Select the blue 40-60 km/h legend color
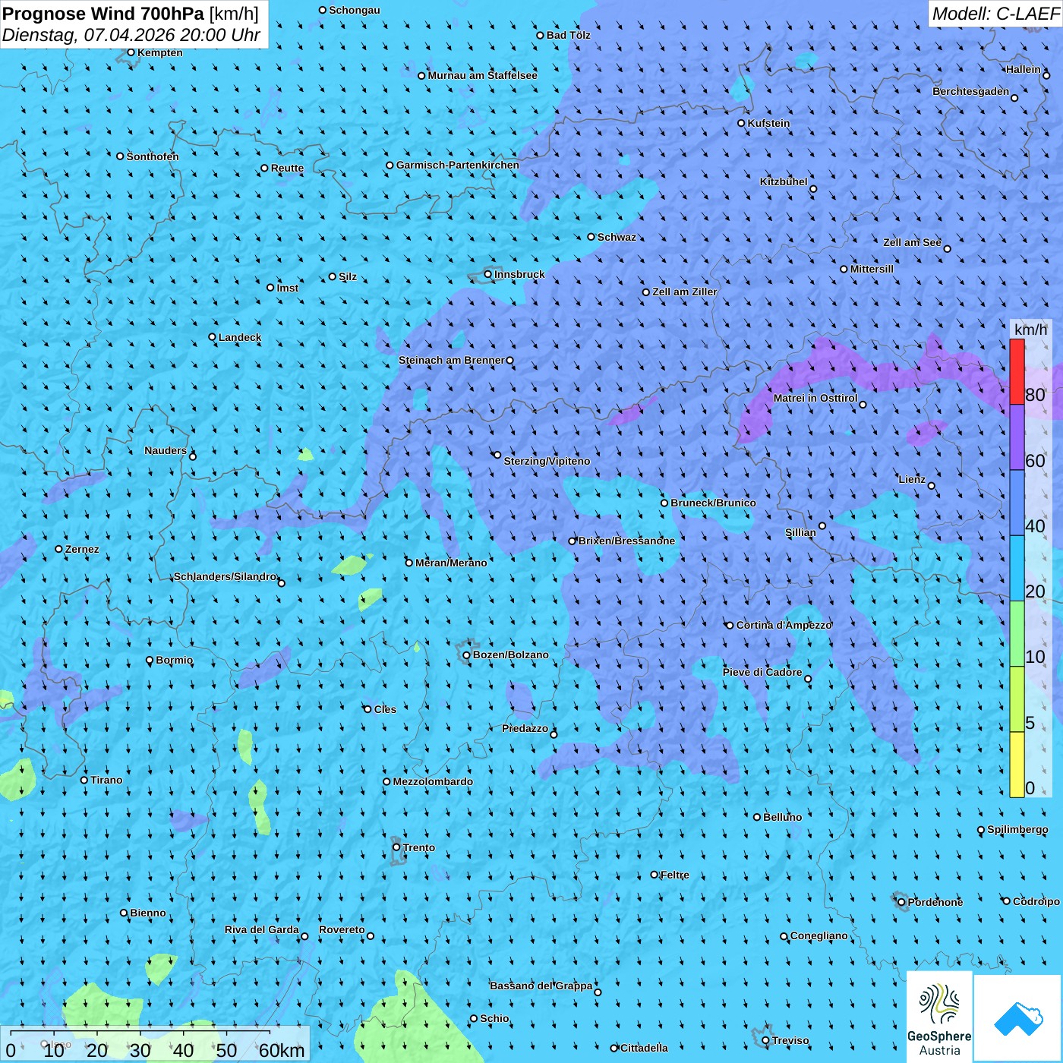 coord(1017,503)
